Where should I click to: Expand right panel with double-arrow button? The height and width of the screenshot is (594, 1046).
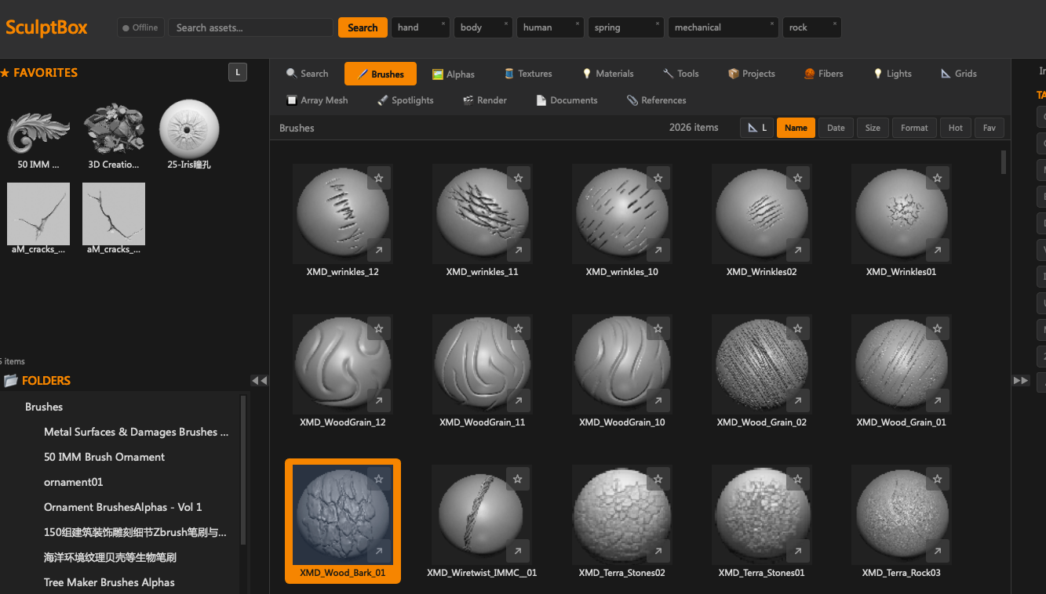pyautogui.click(x=1021, y=380)
